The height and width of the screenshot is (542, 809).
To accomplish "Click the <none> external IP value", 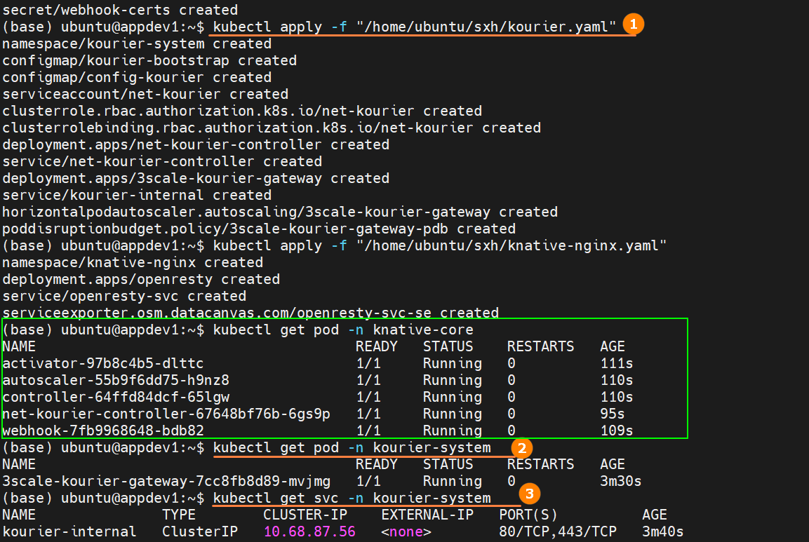I will click(406, 531).
